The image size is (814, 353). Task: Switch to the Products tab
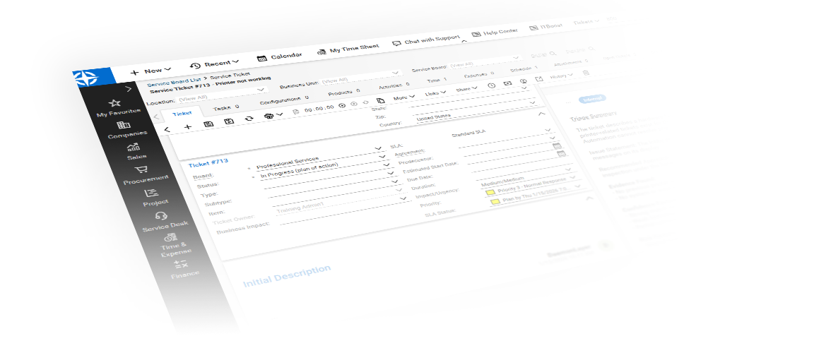click(343, 92)
